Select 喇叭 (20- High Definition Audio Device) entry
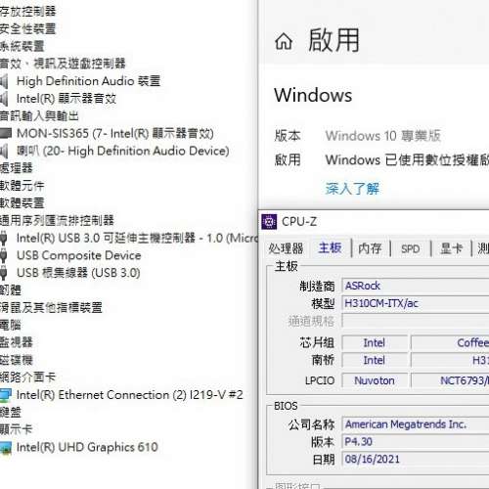 [x=123, y=151]
